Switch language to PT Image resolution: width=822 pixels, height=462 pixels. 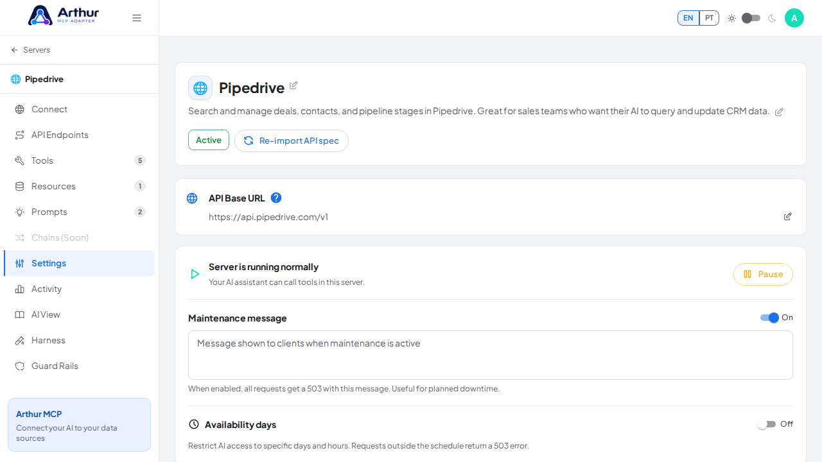coord(709,18)
